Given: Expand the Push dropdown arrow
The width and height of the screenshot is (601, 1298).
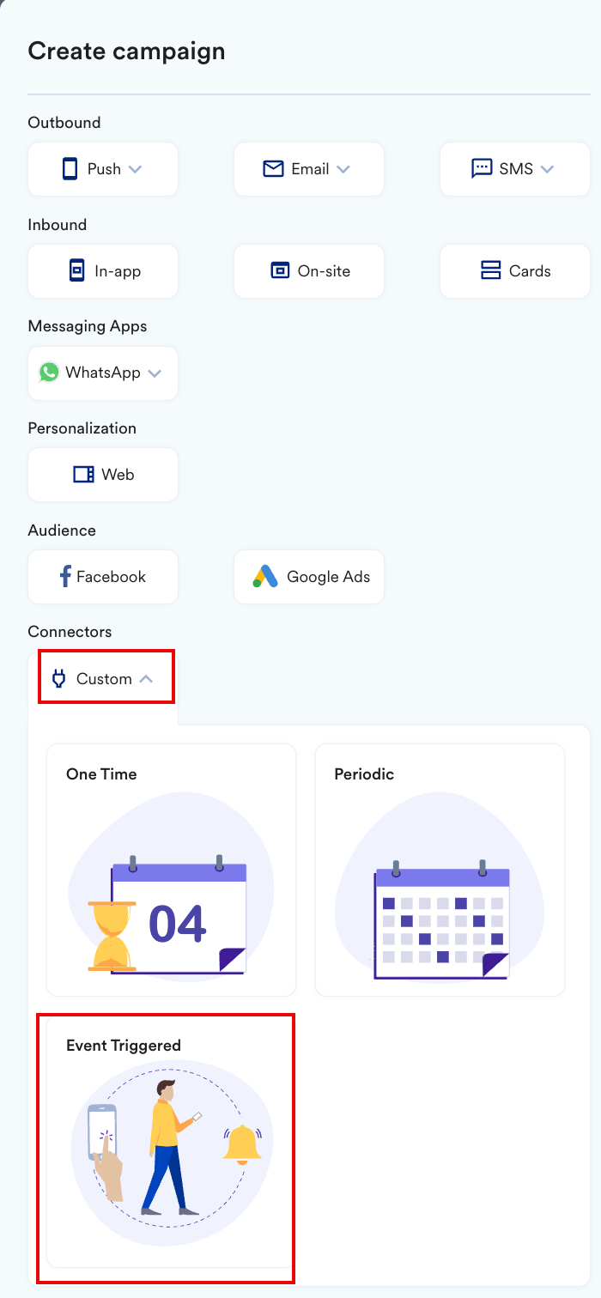Looking at the screenshot, I should 135,169.
